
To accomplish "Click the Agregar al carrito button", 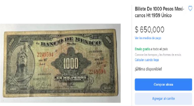I will point(163,99).
